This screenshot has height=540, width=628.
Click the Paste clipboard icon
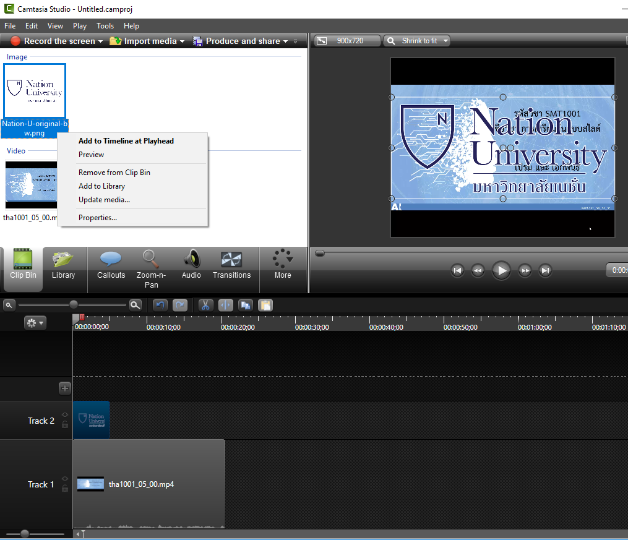[x=265, y=305]
